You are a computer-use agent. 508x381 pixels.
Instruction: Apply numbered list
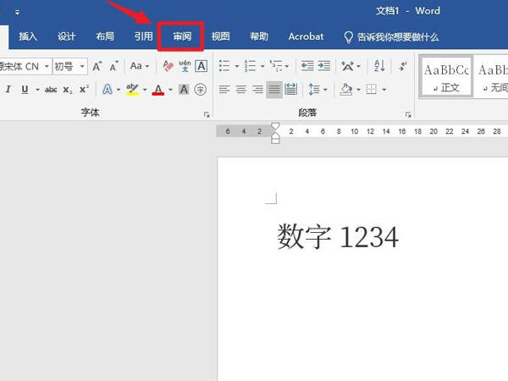click(250, 66)
